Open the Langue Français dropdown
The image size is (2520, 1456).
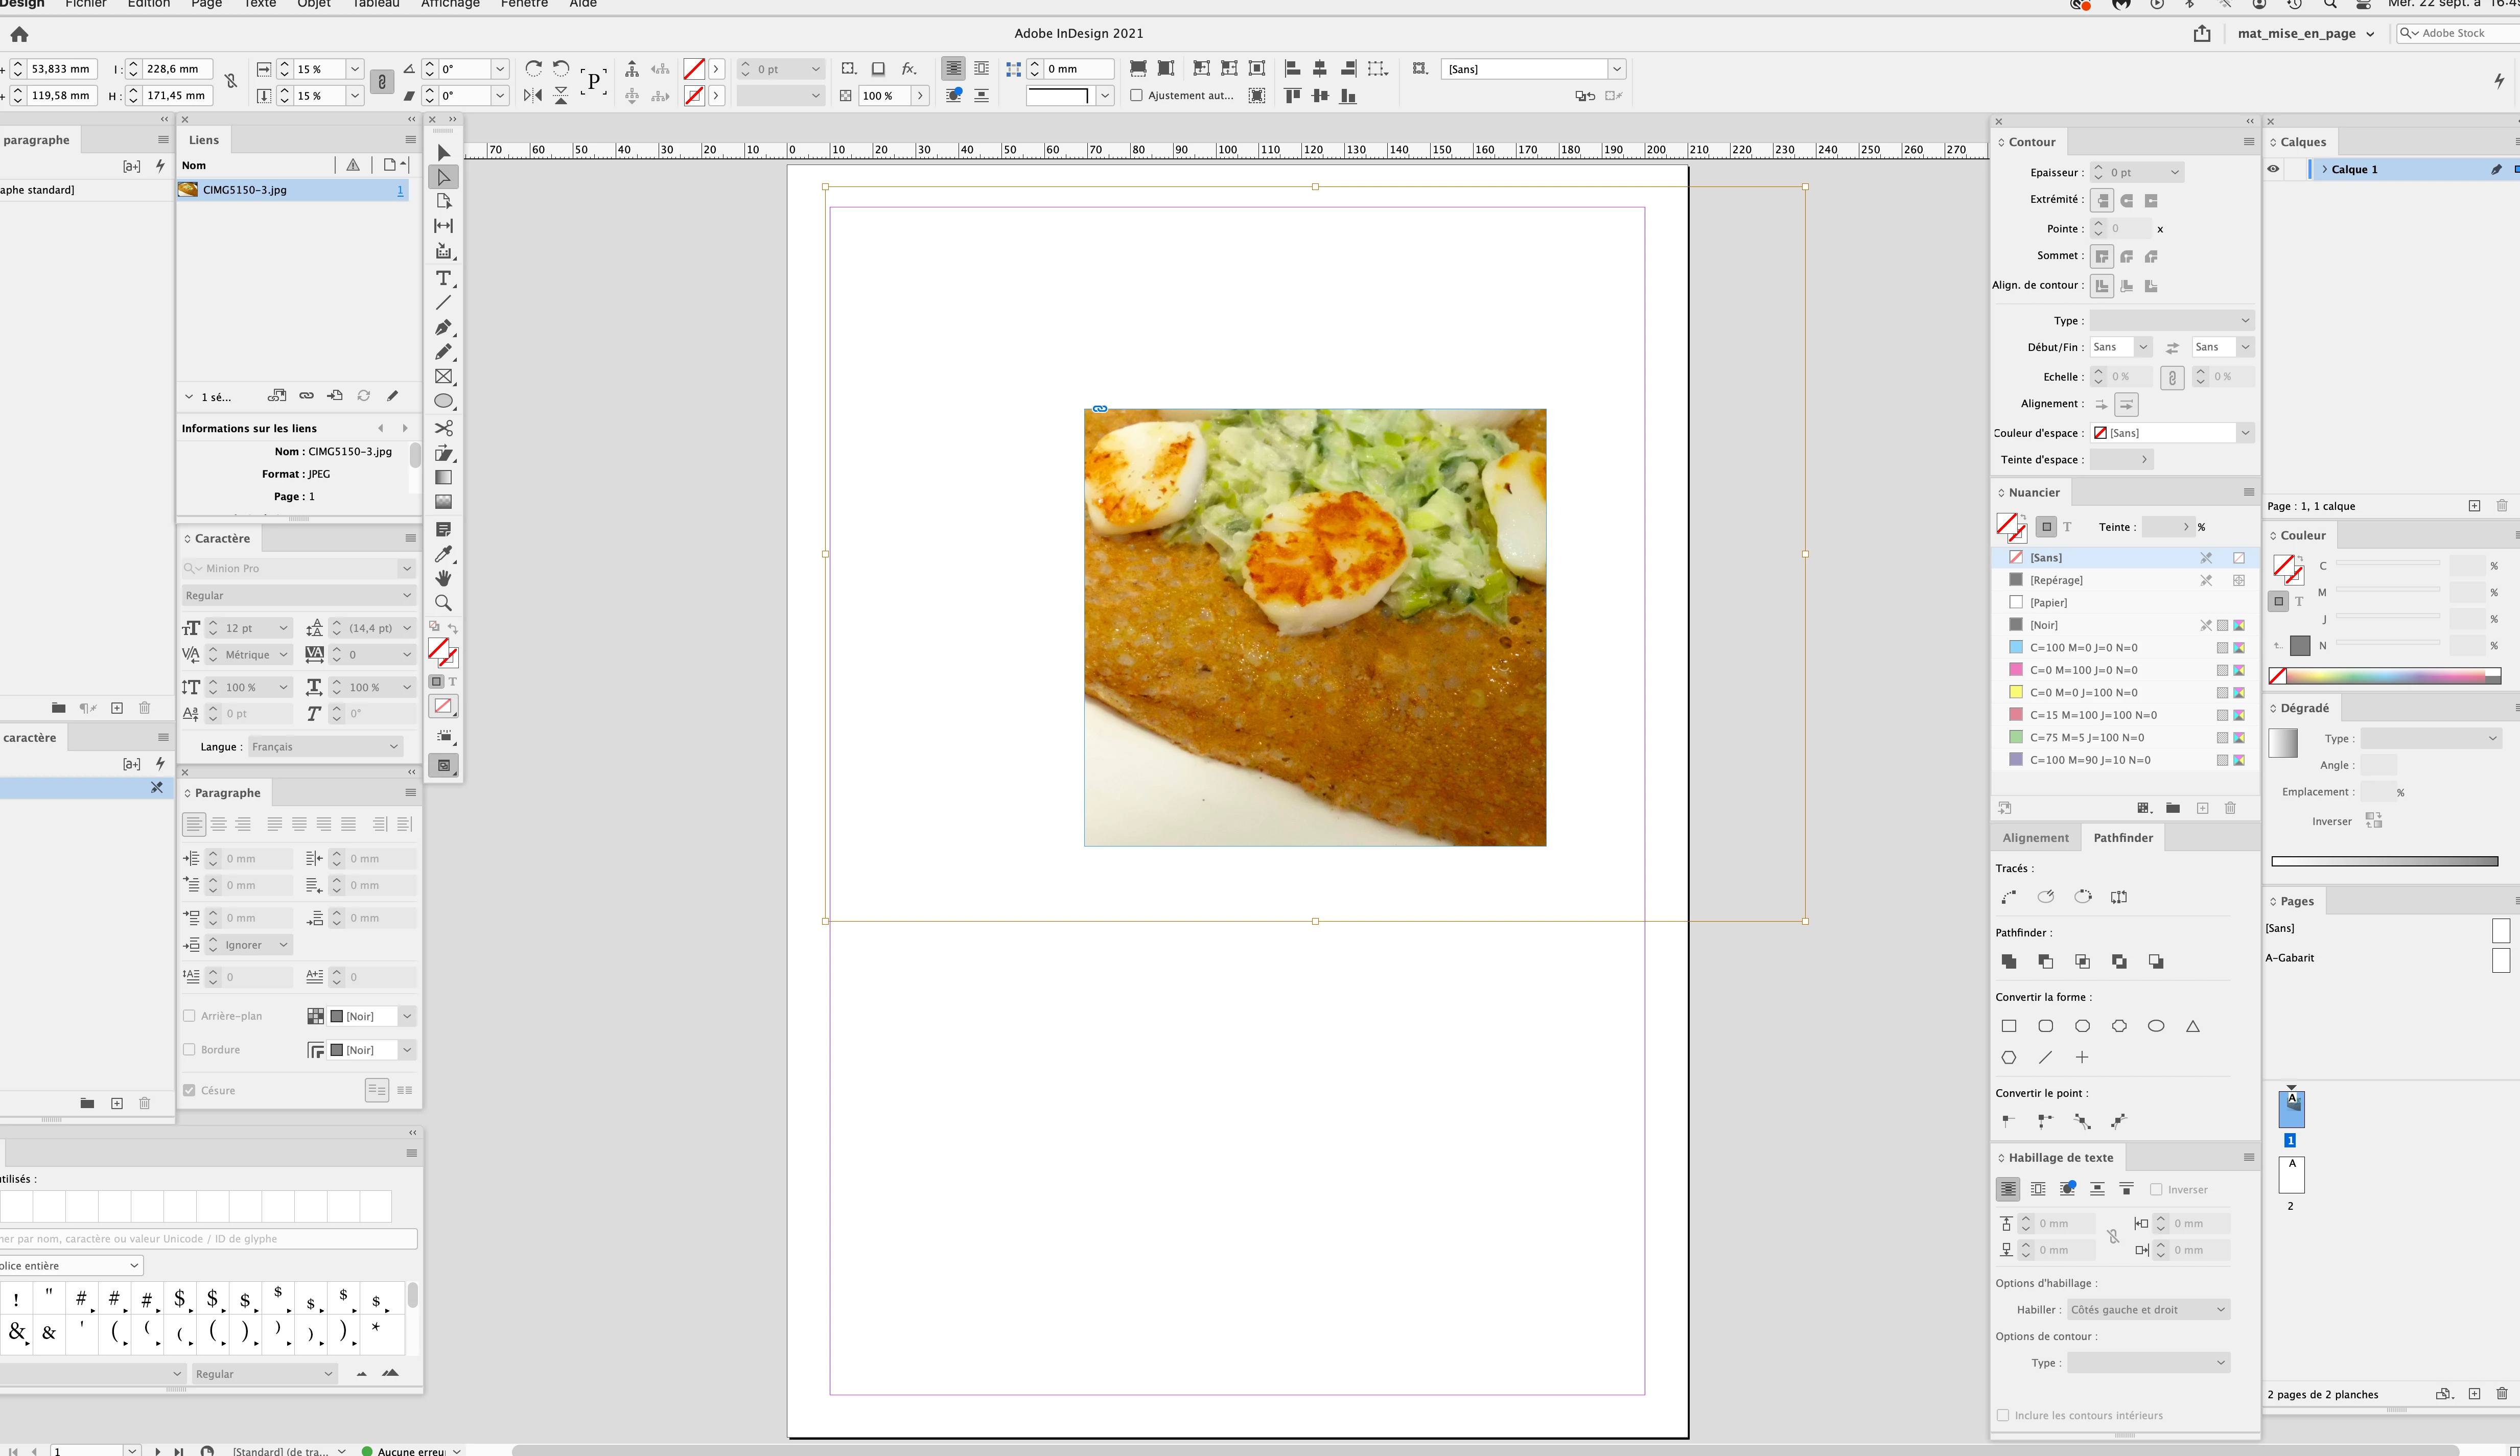click(x=325, y=747)
